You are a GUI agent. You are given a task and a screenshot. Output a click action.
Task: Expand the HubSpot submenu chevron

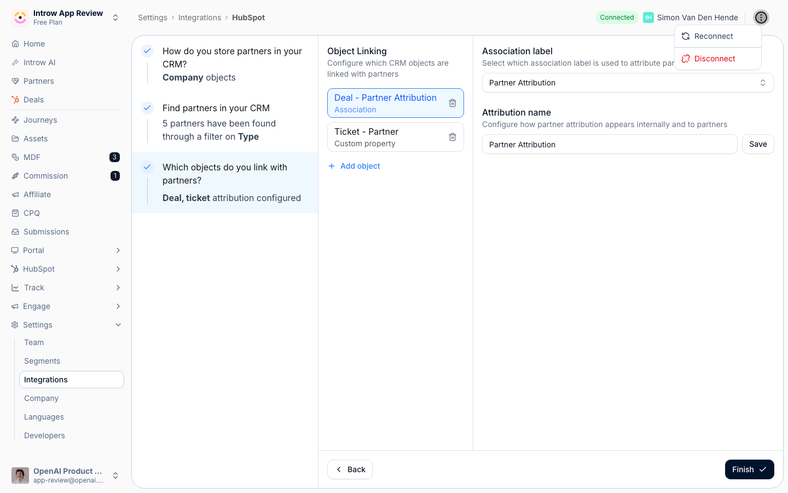[x=118, y=269]
